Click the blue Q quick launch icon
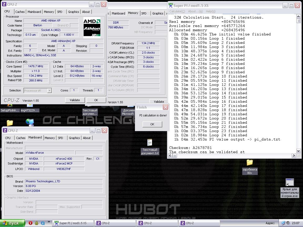This screenshot has height=227, width=303. 43,223
